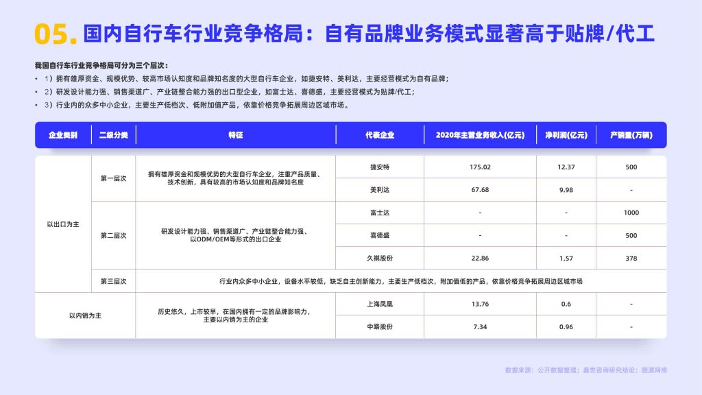Viewport: 702px width, 395px height.
Task: Select the 2020年主营业务收入(亿元) header
Action: (480, 135)
